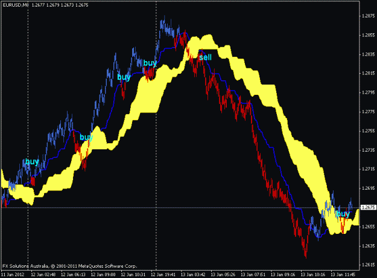Click the "12 Jan 10:31" time label
Image resolution: width=377 pixels, height=278 pixels.
pos(133,274)
